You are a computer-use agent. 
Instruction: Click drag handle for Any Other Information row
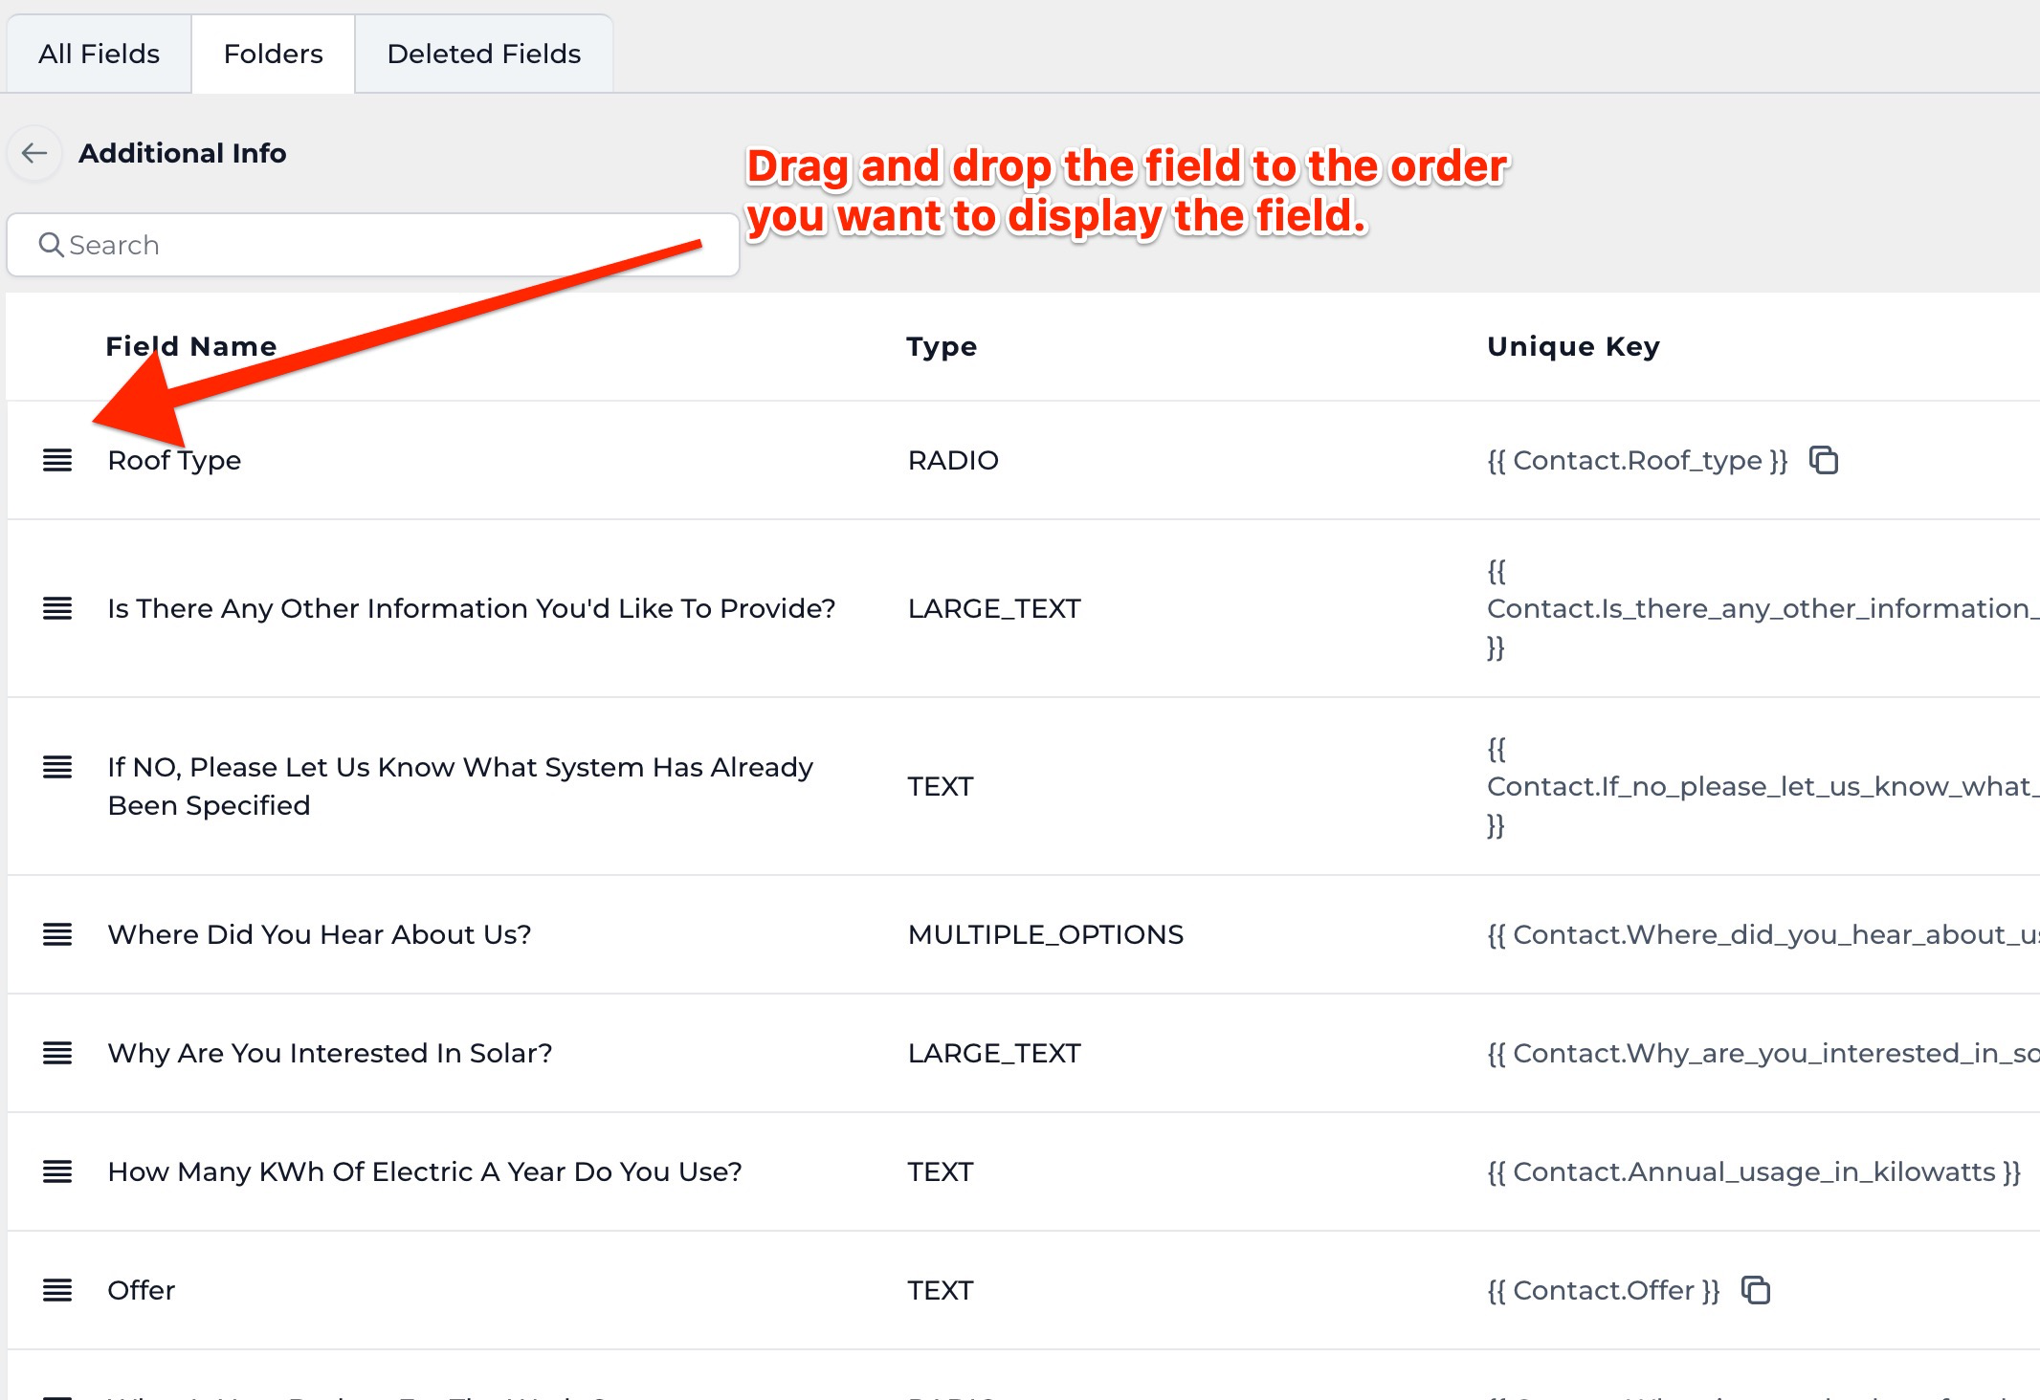pos(57,608)
